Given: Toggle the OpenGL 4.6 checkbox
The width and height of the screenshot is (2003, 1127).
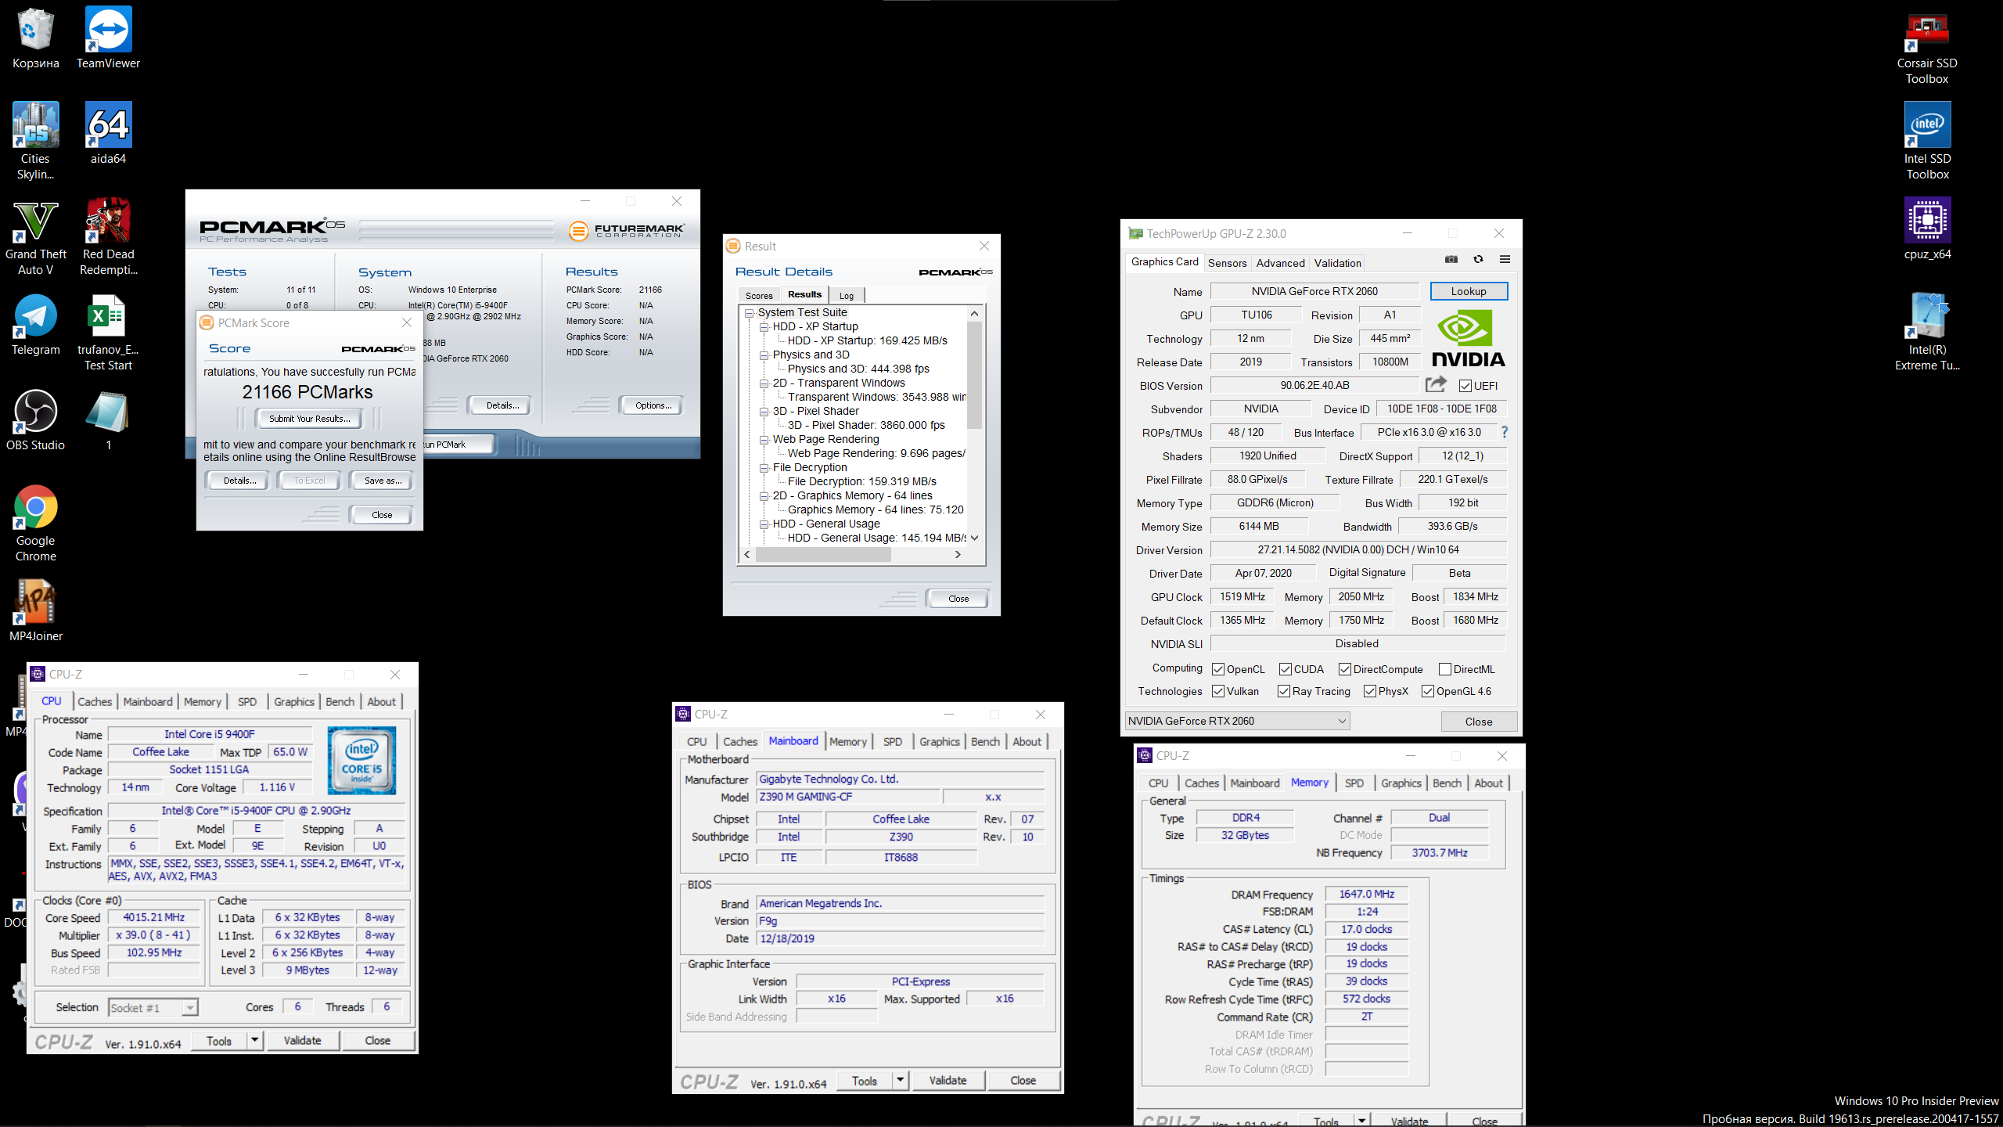Looking at the screenshot, I should tap(1428, 691).
